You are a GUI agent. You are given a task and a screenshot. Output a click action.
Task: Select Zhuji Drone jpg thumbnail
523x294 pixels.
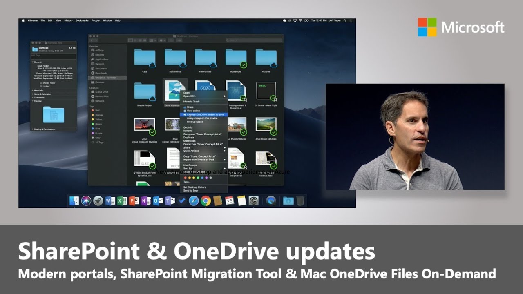click(145, 126)
